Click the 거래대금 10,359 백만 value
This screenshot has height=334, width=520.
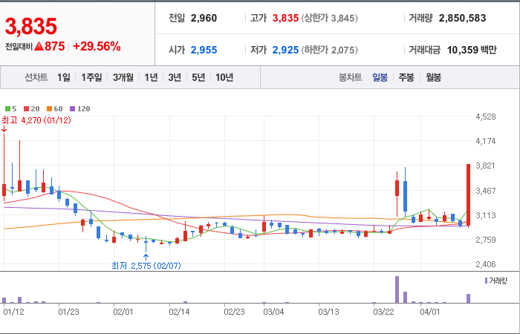point(472,50)
